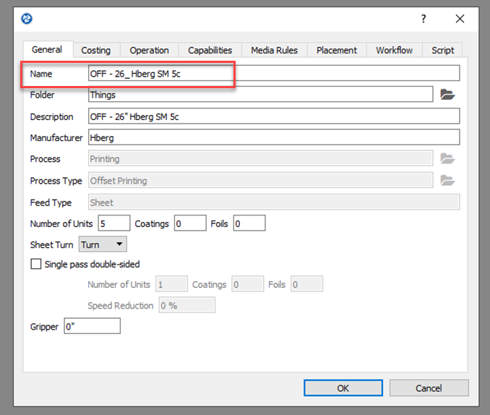Click the browse folder icon beside Process field
This screenshot has width=490, height=415.
(447, 158)
